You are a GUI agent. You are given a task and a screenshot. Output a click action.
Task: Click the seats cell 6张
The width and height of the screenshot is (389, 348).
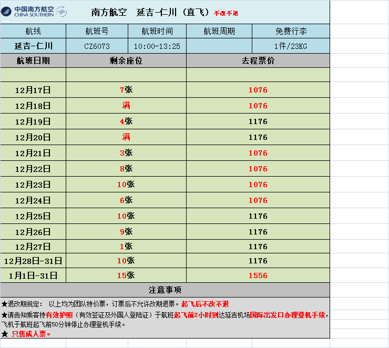coord(126,200)
